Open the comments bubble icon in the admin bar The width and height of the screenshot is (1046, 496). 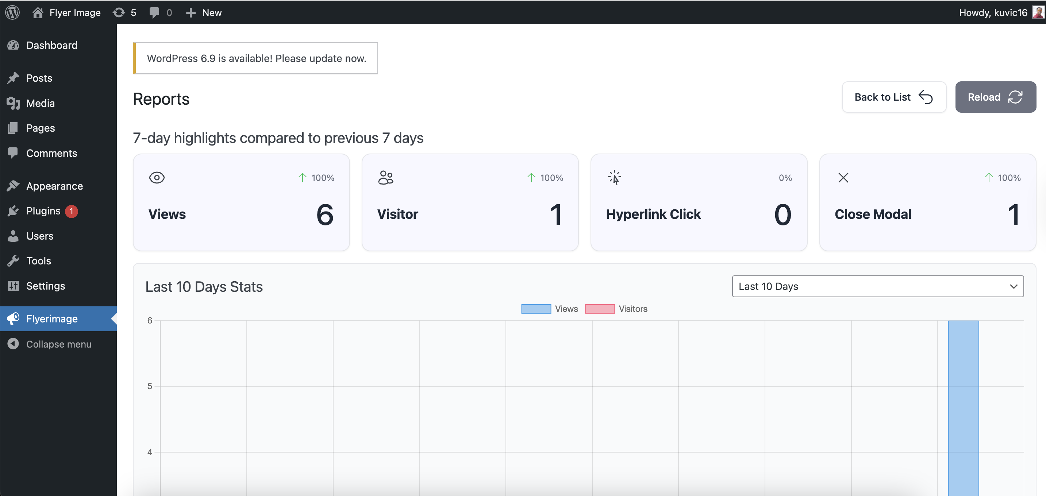point(154,12)
